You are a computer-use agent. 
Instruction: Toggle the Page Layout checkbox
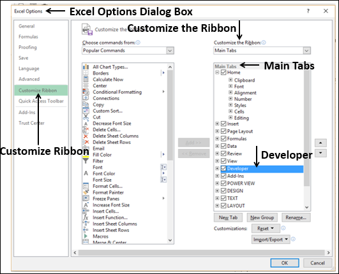[223, 131]
